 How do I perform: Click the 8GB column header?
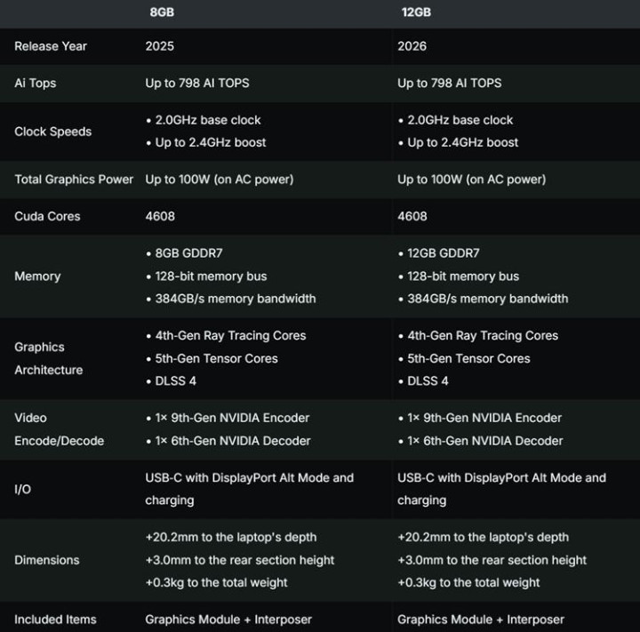164,13
